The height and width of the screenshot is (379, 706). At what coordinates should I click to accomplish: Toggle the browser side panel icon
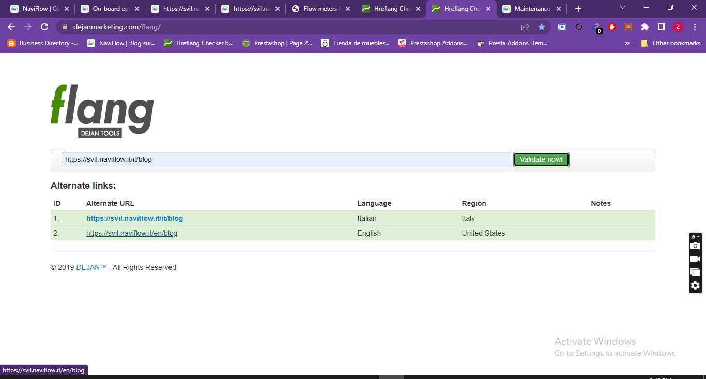coord(661,27)
